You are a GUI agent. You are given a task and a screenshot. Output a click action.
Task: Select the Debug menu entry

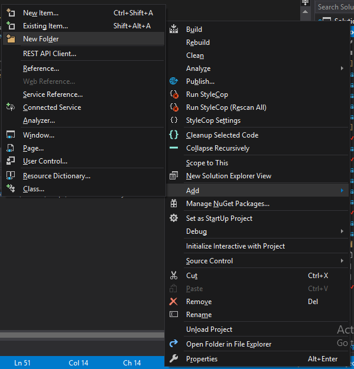[x=258, y=231]
